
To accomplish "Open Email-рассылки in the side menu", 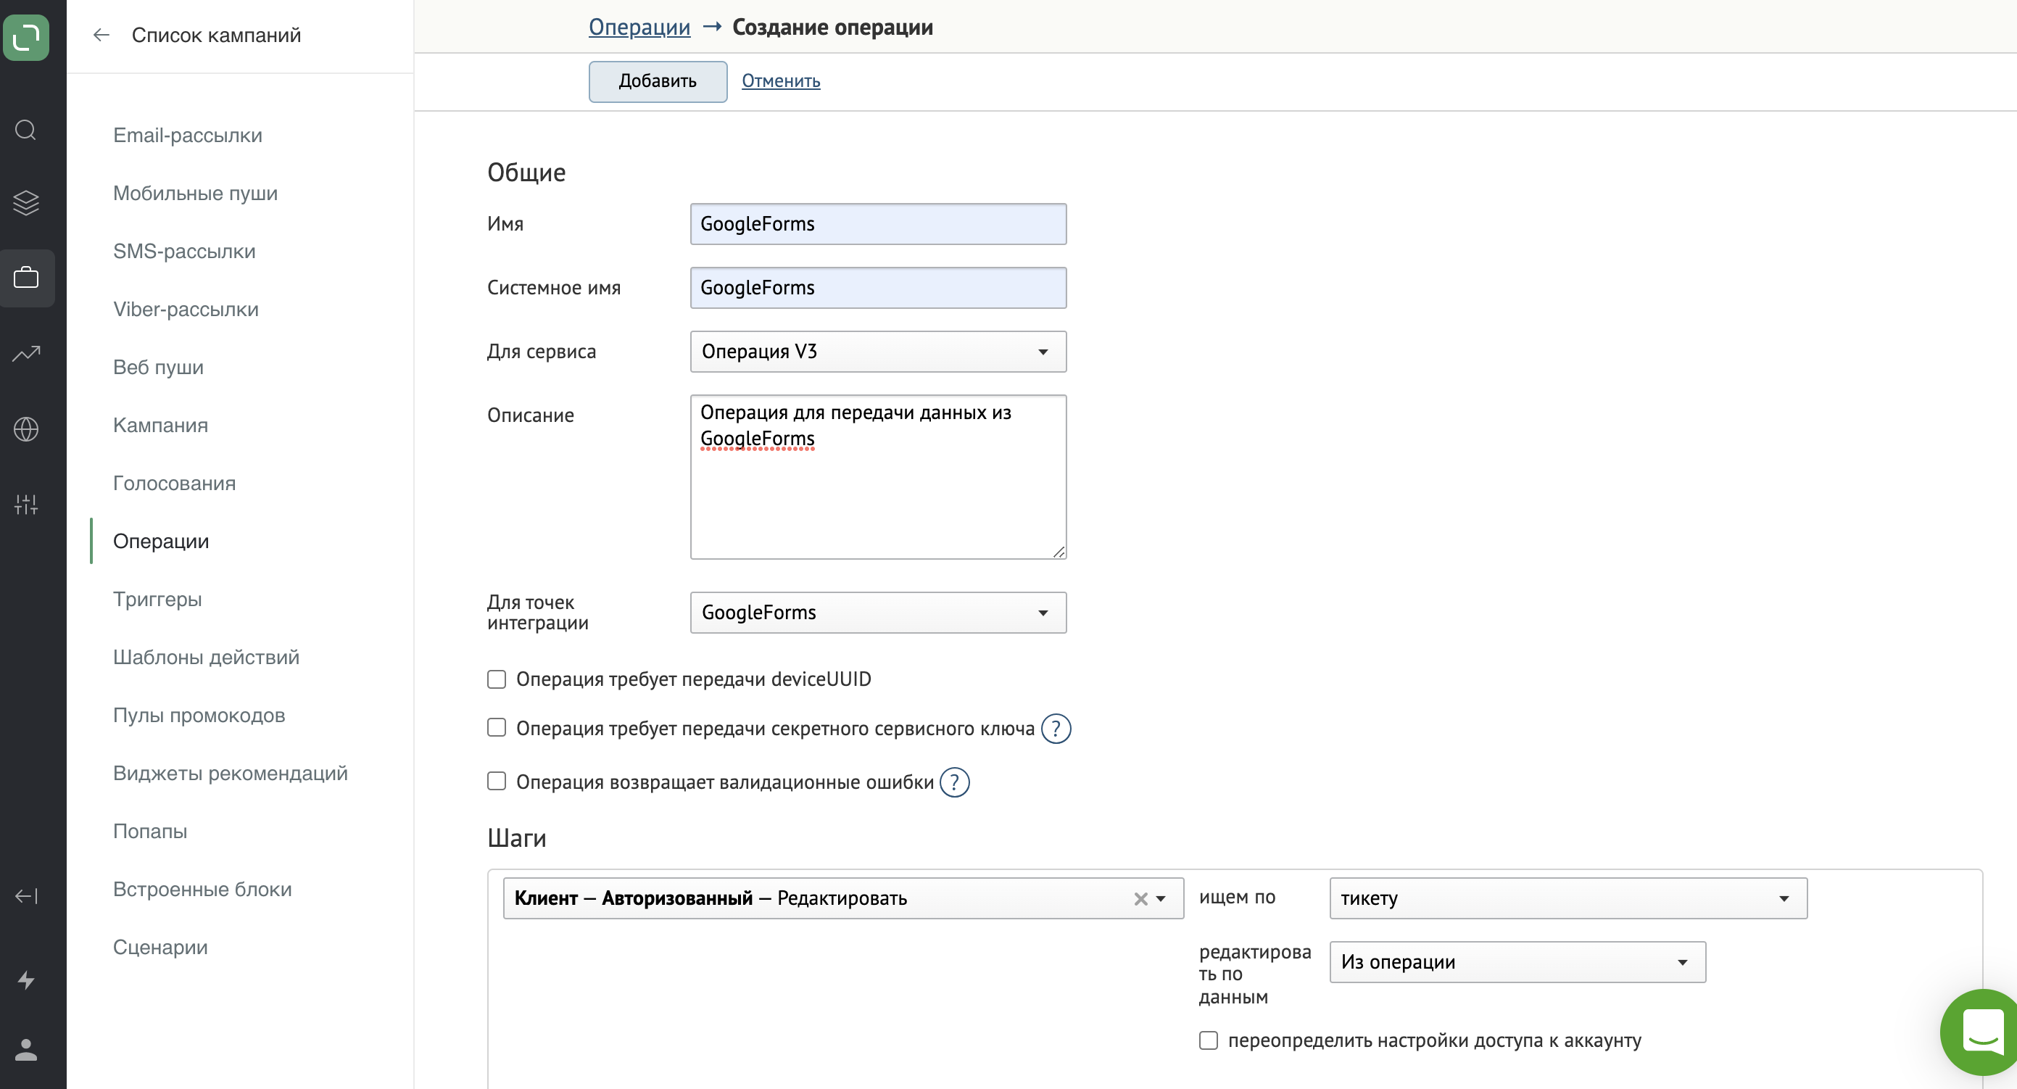I will (187, 136).
